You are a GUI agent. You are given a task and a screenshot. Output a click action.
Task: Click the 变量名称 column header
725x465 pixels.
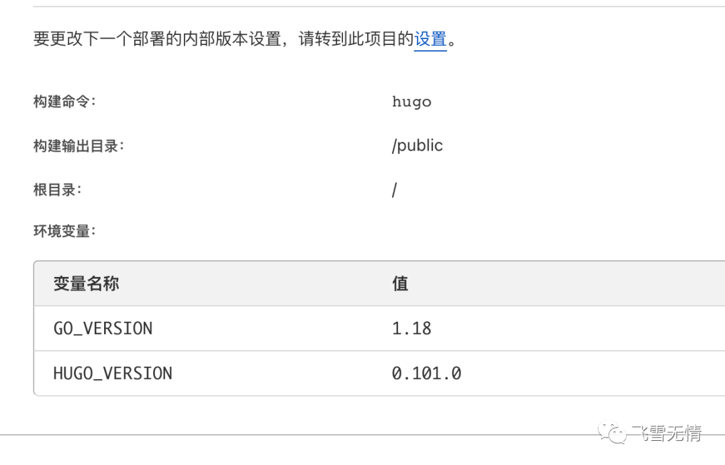click(x=86, y=283)
